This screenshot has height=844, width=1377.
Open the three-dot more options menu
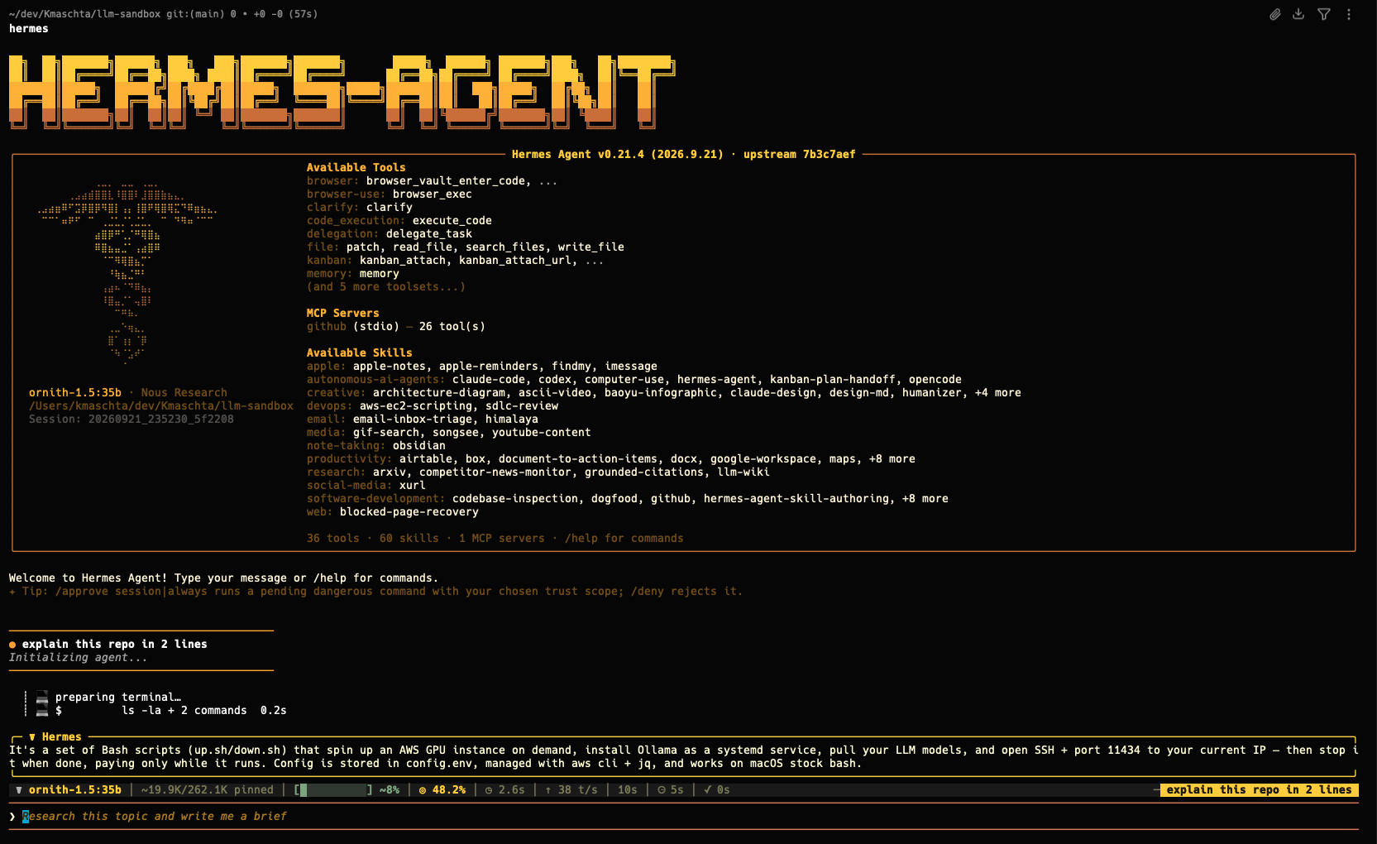point(1349,14)
